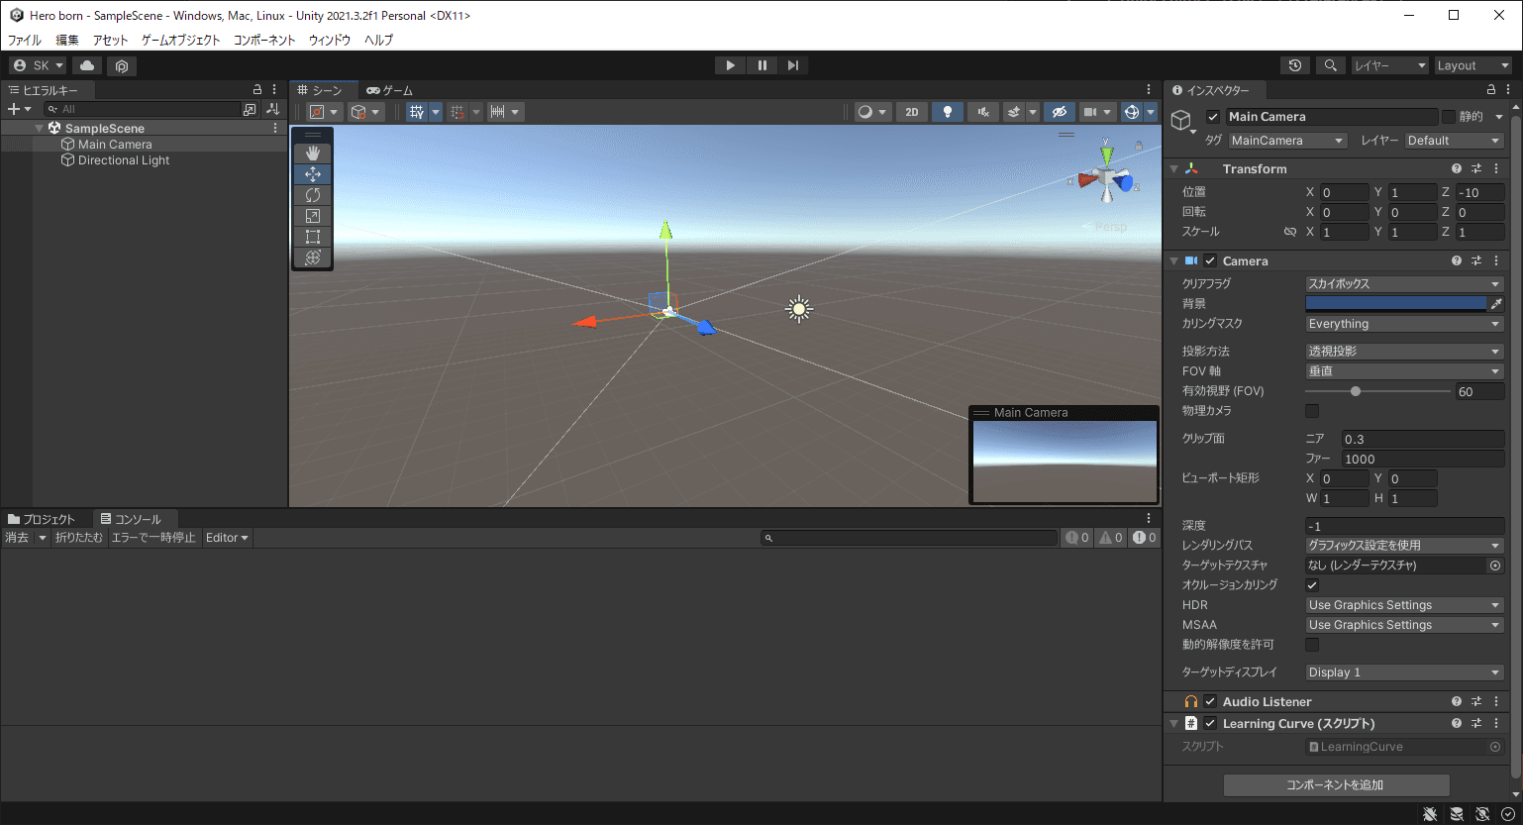Open the MainCamera tag dropdown
The height and width of the screenshot is (825, 1523).
1287,141
